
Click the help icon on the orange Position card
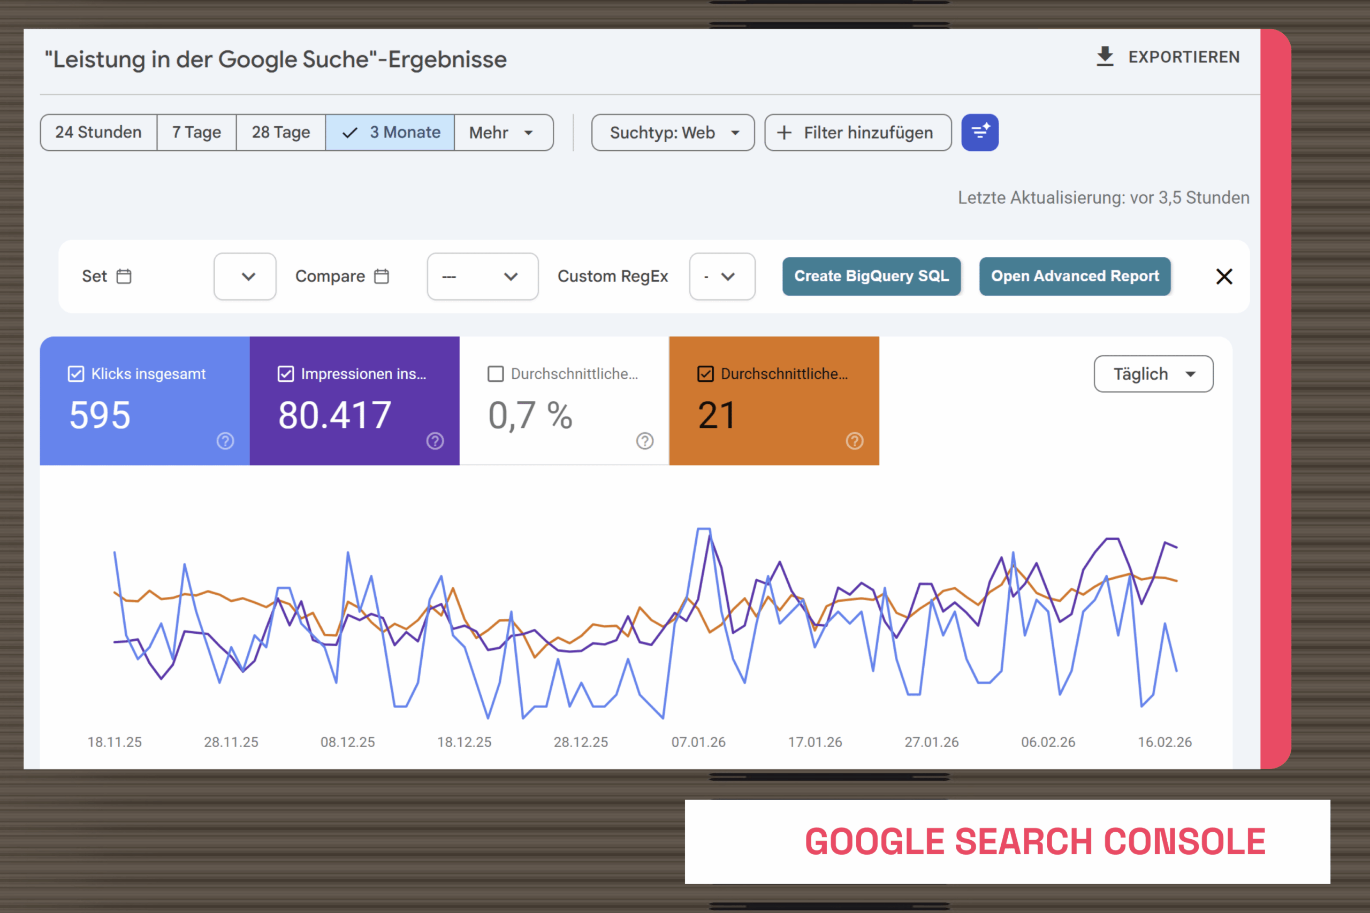855,441
